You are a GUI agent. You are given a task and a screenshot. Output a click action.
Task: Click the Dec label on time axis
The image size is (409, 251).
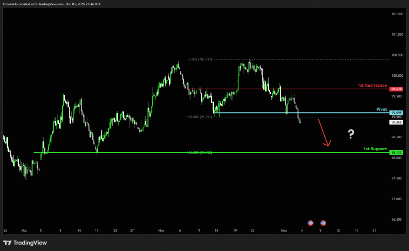click(x=284, y=231)
